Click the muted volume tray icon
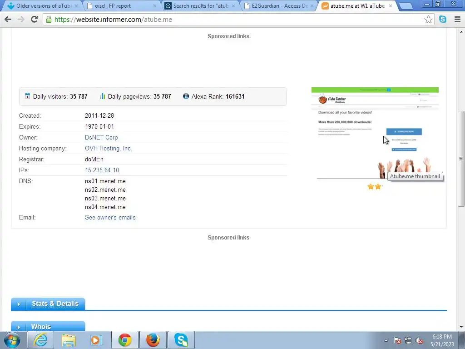 pyautogui.click(x=419, y=341)
